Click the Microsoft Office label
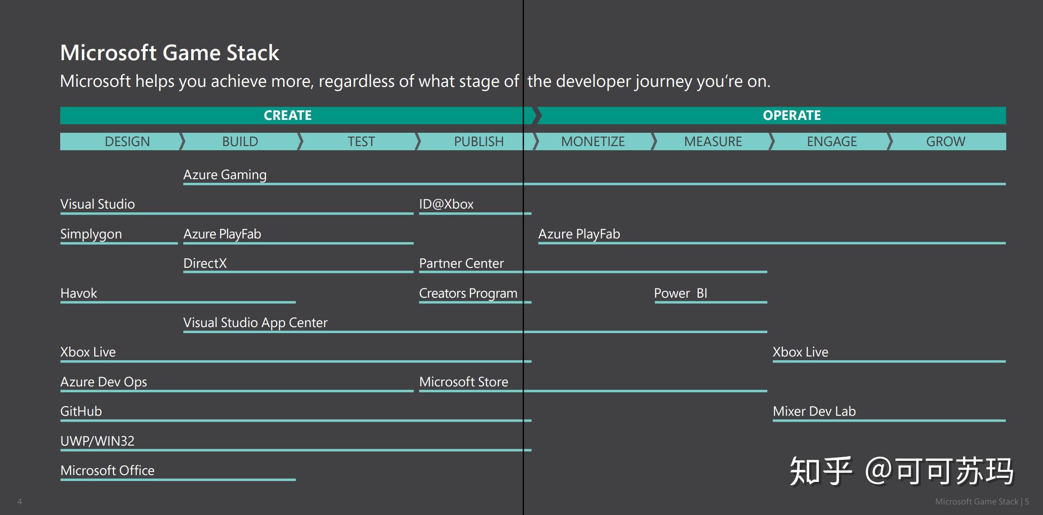 pyautogui.click(x=107, y=470)
